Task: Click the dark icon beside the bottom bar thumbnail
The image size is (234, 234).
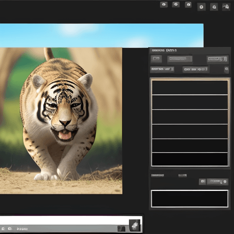Action: (x=121, y=229)
